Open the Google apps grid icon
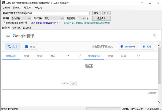Viewport: 162px width, 111px height. click(155, 36)
